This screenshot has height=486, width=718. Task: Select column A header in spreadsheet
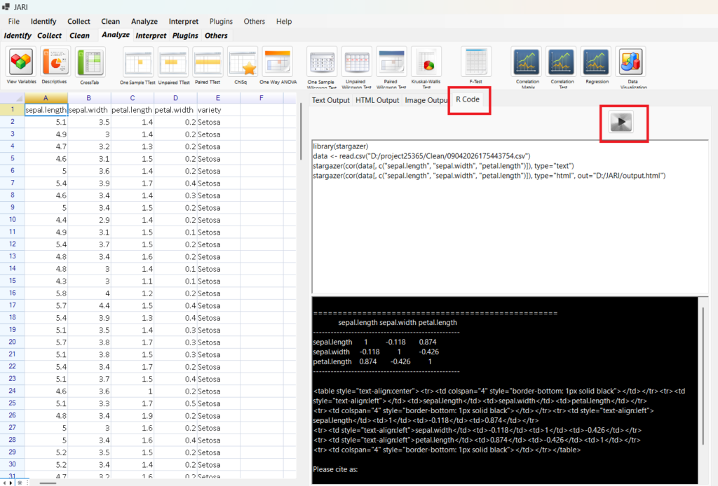46,98
